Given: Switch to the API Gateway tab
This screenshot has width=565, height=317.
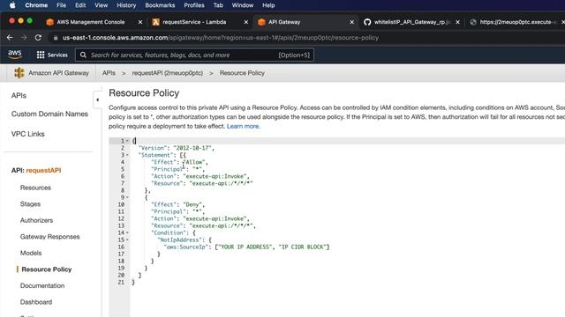Looking at the screenshot, I should (x=284, y=22).
